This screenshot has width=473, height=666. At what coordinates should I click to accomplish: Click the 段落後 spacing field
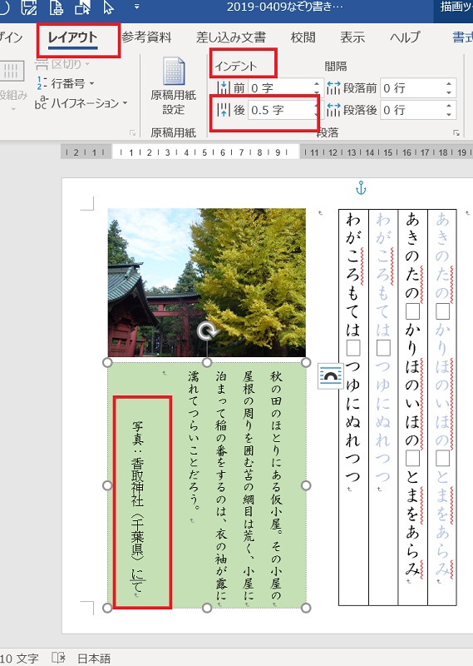(413, 110)
